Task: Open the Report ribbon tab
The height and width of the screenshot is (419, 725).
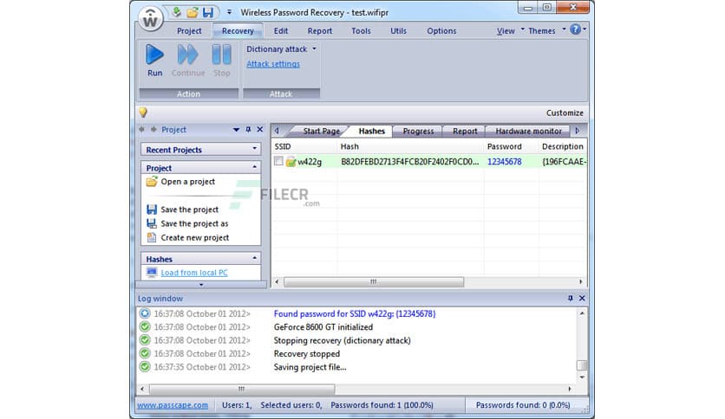Action: click(320, 30)
